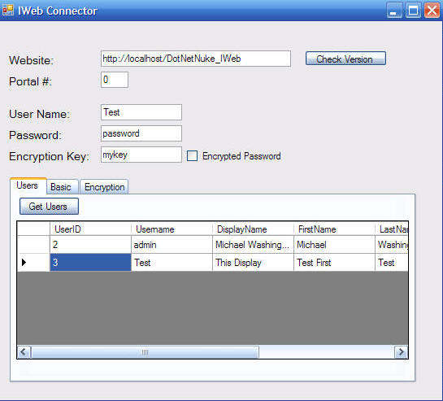
Task: Focus the Website URL field
Action: [196, 59]
